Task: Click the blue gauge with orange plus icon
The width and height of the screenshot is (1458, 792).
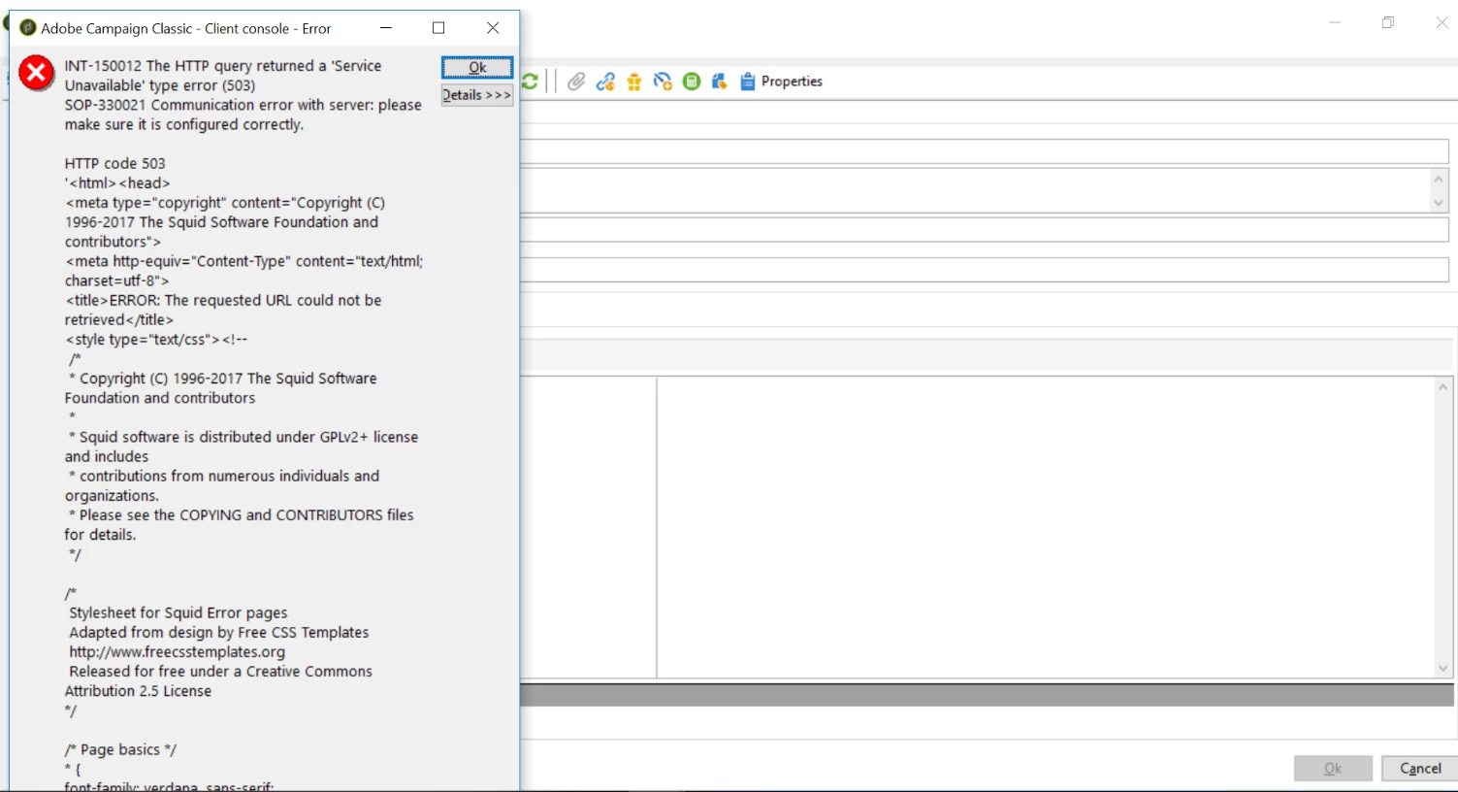Action: 663,82
